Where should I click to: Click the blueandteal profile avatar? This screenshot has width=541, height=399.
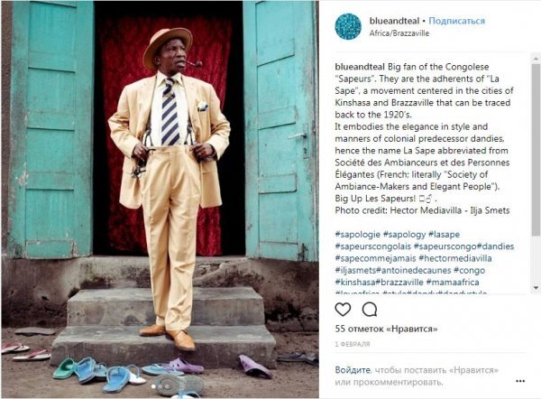[x=348, y=26]
